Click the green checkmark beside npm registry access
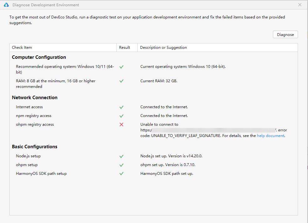The image size is (308, 223). 121,115
